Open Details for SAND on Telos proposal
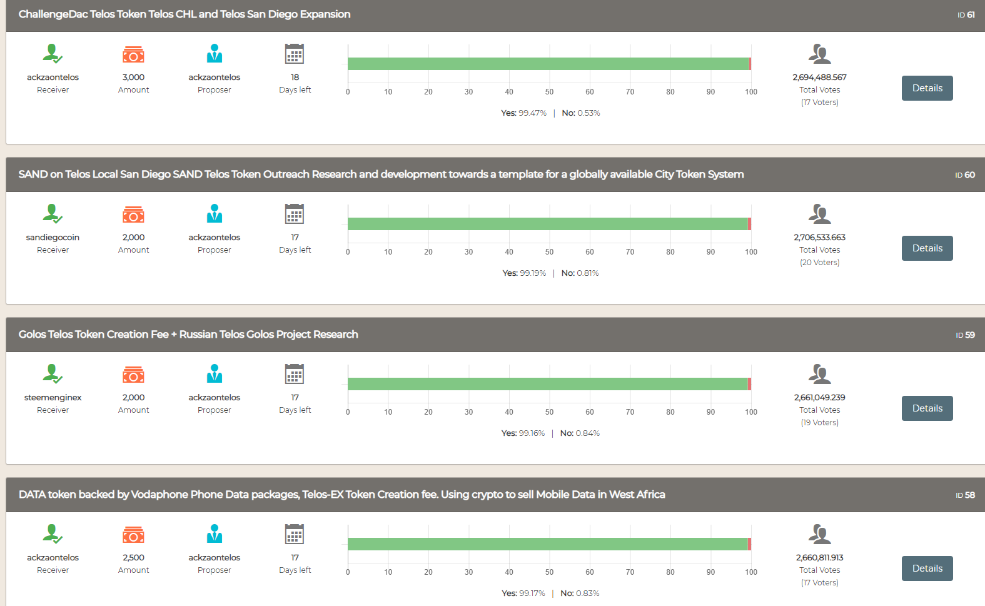This screenshot has height=606, width=985. point(927,248)
